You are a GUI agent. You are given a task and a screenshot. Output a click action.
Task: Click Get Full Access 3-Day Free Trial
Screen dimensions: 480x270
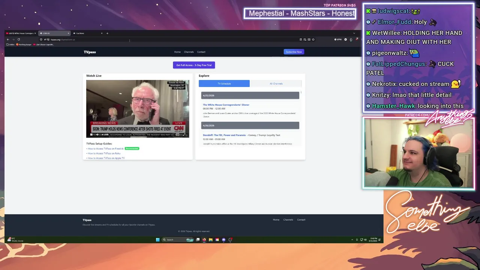click(194, 65)
